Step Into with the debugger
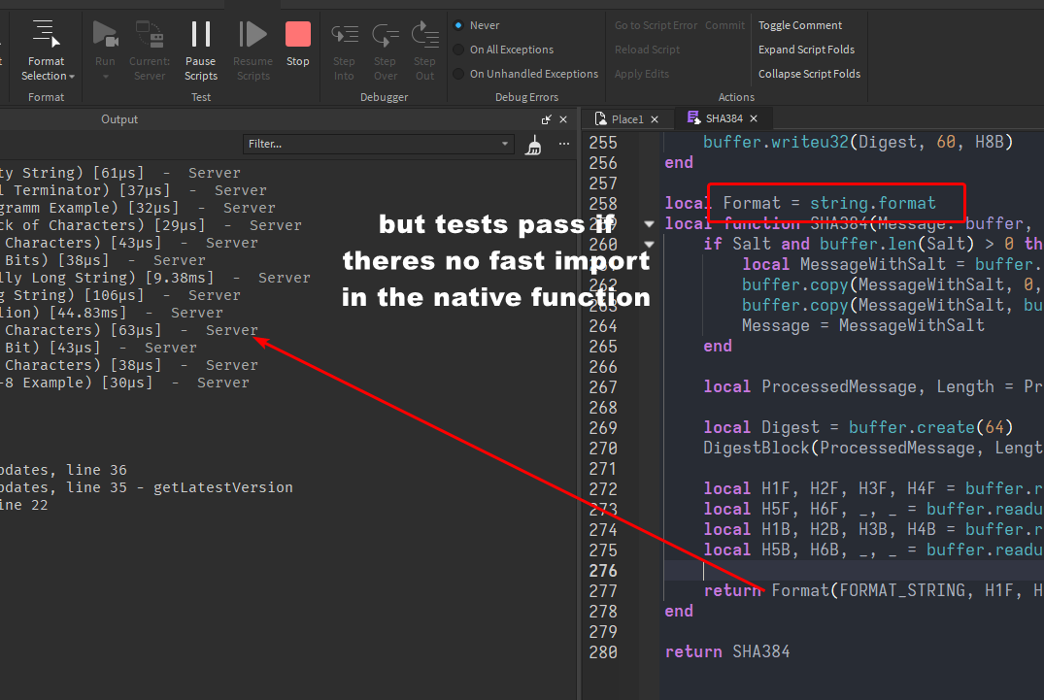The height and width of the screenshot is (700, 1044). tap(344, 50)
